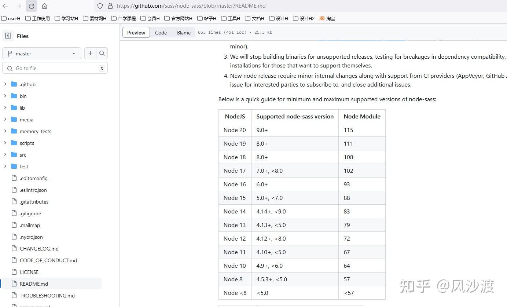Screen dimensions: 507x307
Task: Open file search magnifier icon
Action: click(102, 53)
